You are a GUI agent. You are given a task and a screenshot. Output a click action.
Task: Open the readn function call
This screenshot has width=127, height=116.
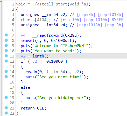click(x=31, y=72)
